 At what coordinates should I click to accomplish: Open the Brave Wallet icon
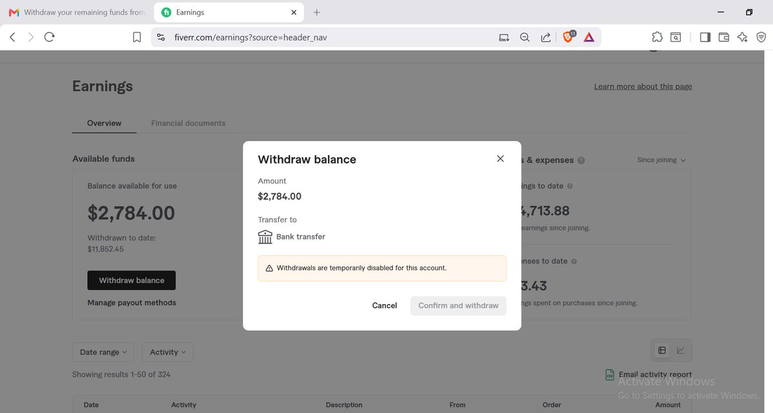(723, 37)
